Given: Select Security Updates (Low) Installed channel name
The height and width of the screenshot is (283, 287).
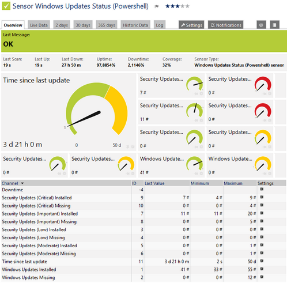Looking at the screenshot, I should point(34,229).
